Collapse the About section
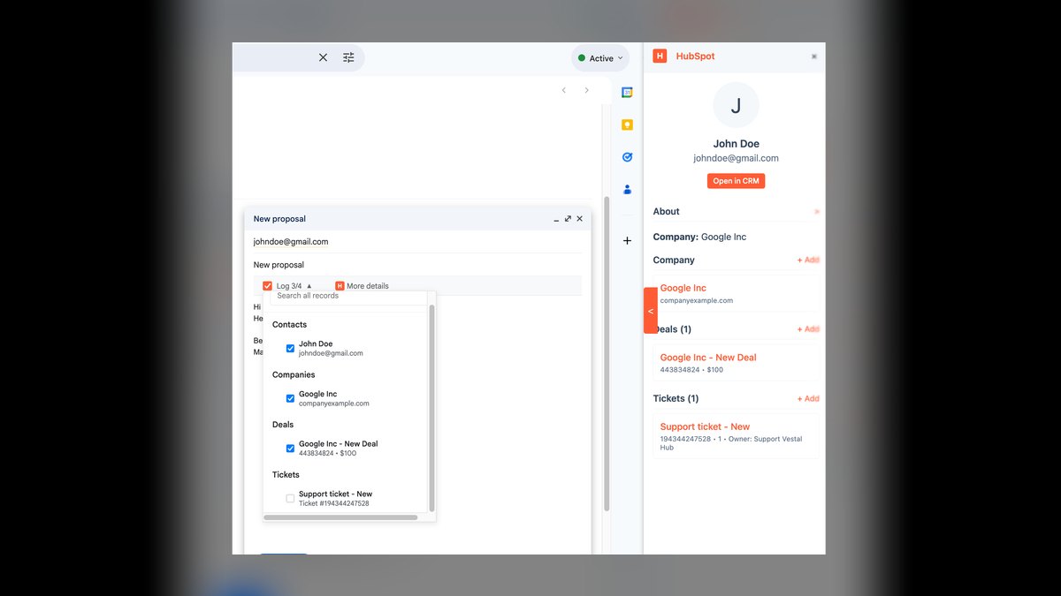This screenshot has height=596, width=1061. pyautogui.click(x=816, y=212)
